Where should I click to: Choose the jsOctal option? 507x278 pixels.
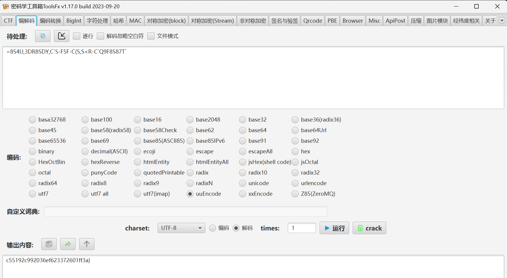point(295,162)
